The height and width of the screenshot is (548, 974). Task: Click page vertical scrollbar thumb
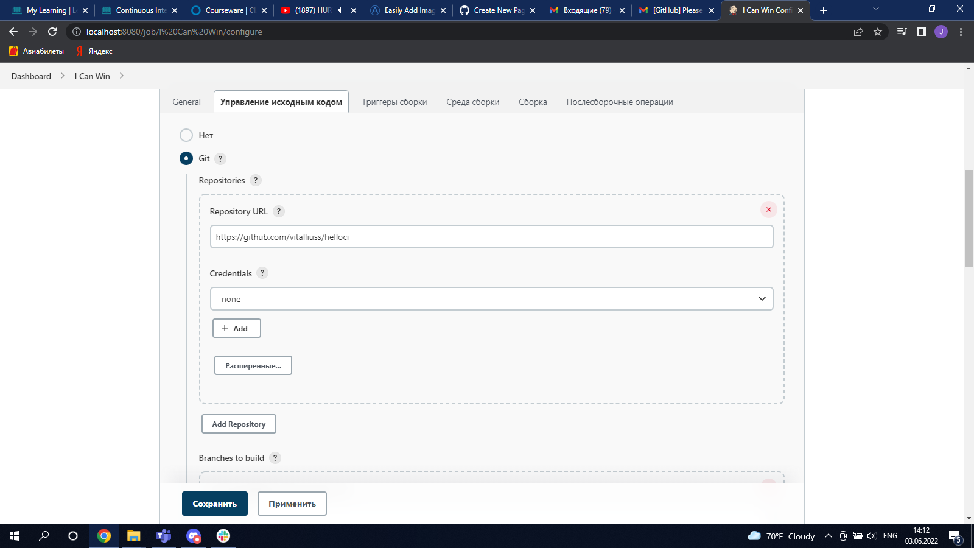click(969, 219)
